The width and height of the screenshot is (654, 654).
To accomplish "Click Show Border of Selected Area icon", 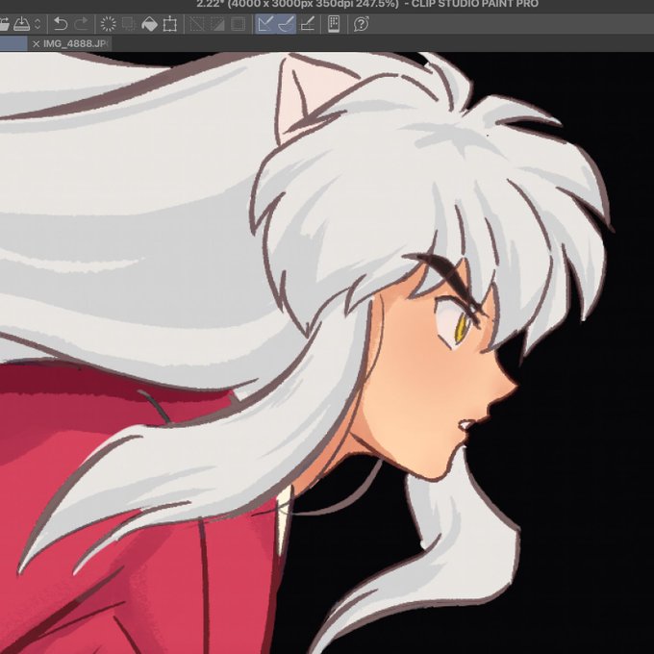I will coord(238,24).
